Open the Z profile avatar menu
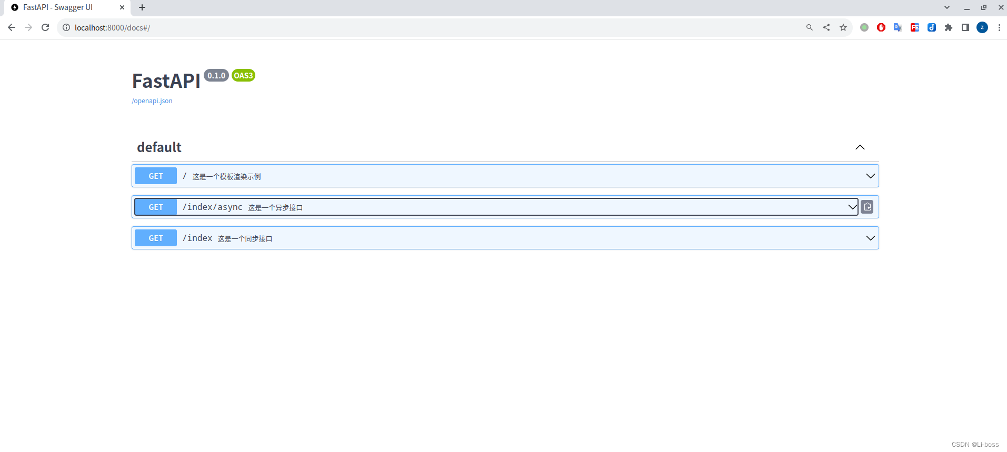This screenshot has width=1007, height=452. (x=982, y=27)
